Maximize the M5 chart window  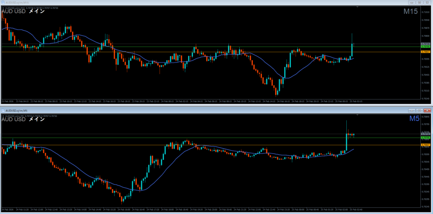click(419, 110)
